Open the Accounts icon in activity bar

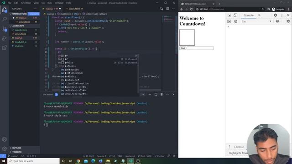coord(5,139)
